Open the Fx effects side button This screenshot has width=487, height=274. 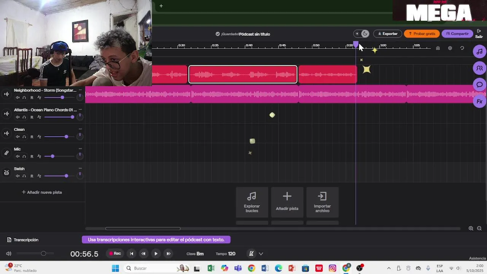479,101
